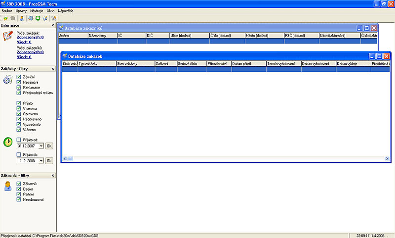Click the customer person toolbar icon

click(x=22, y=18)
